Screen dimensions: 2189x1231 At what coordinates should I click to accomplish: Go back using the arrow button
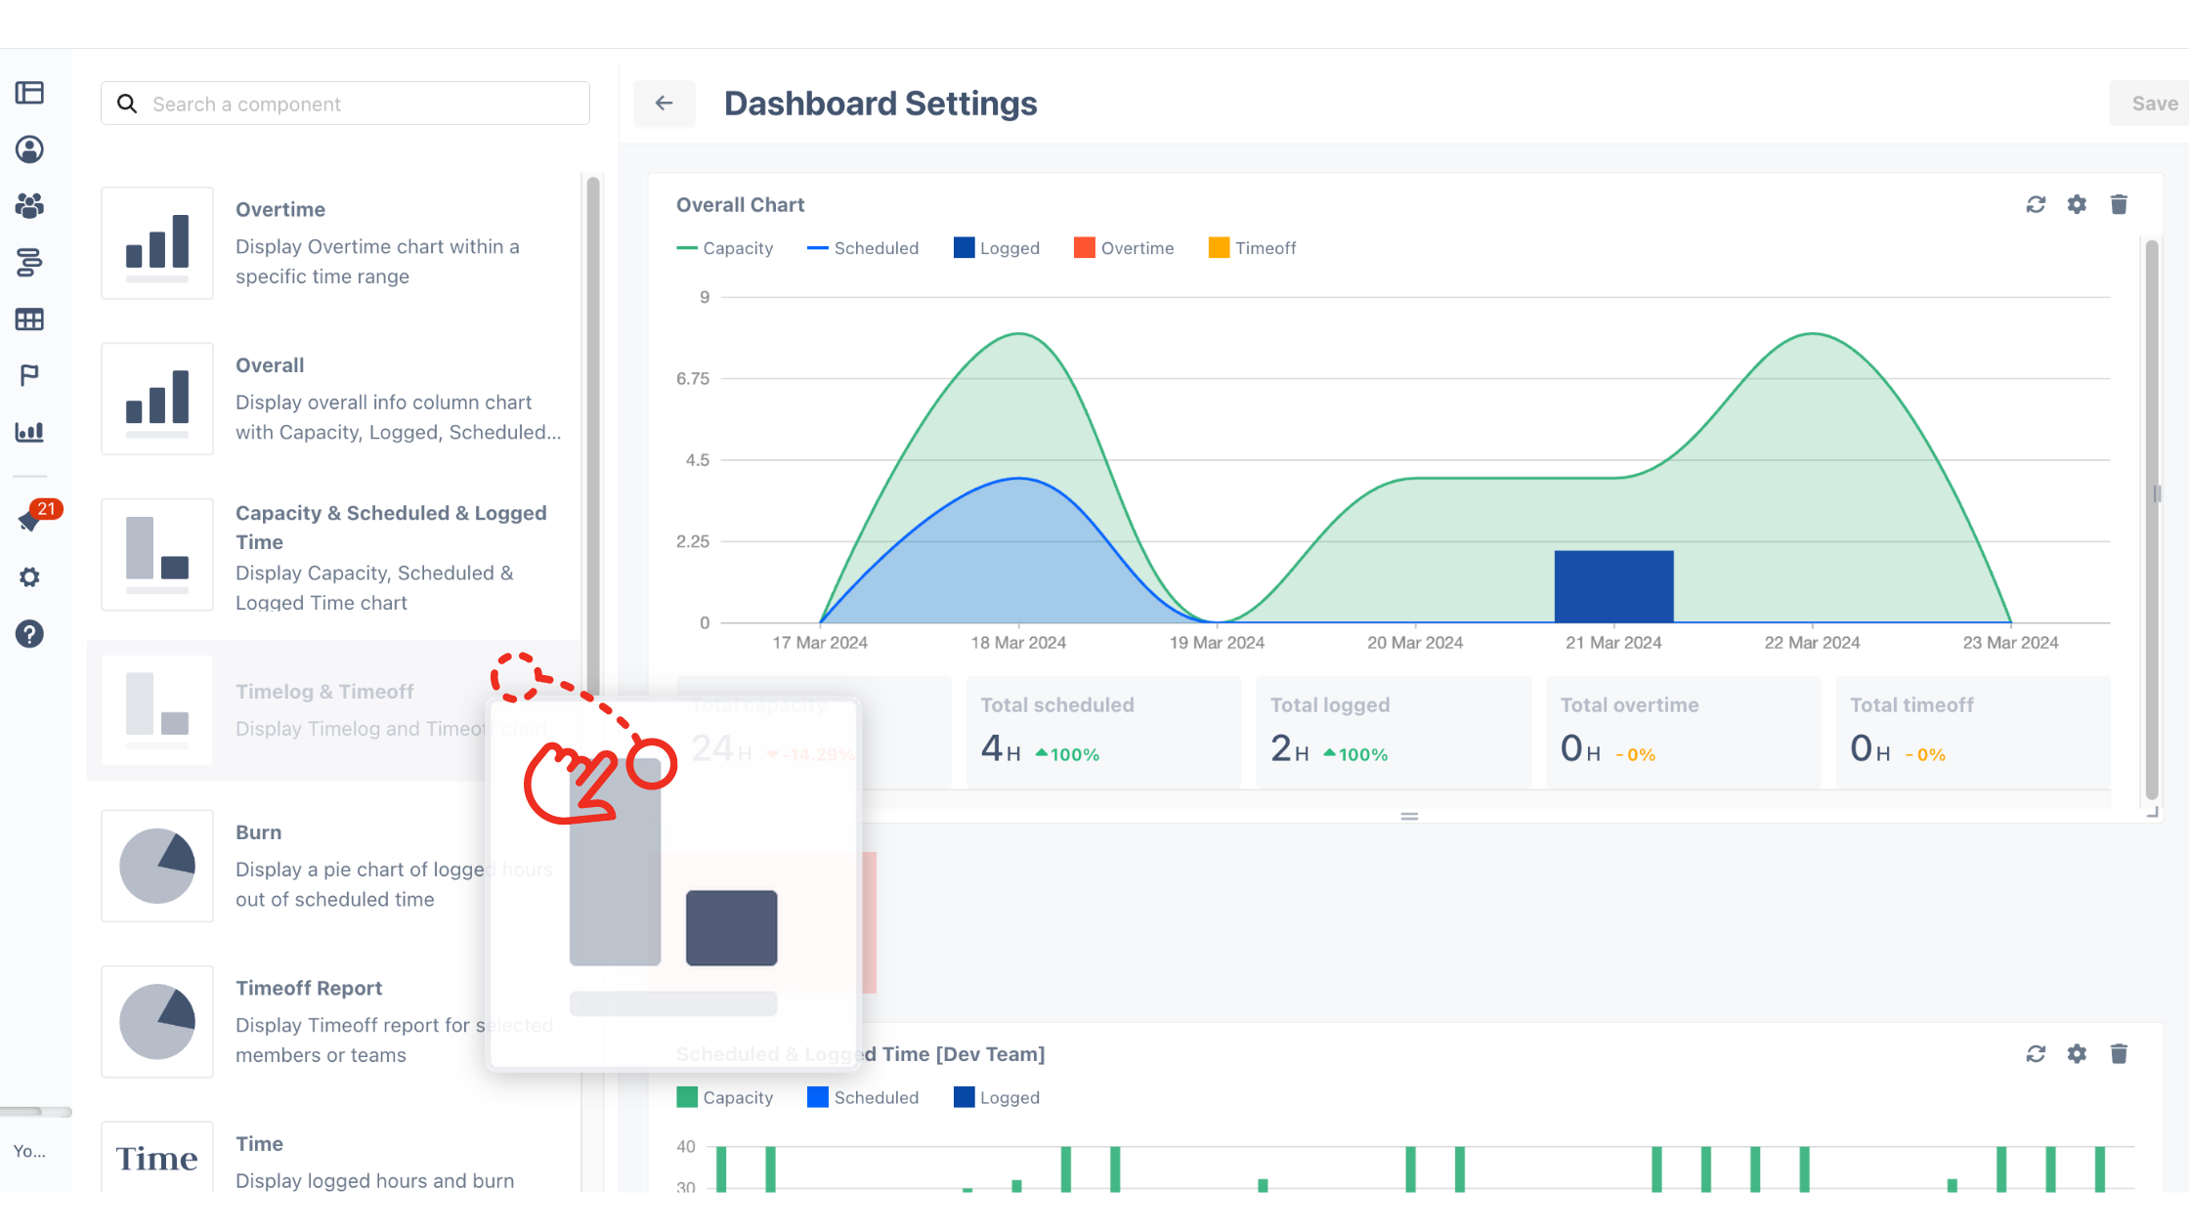664,103
